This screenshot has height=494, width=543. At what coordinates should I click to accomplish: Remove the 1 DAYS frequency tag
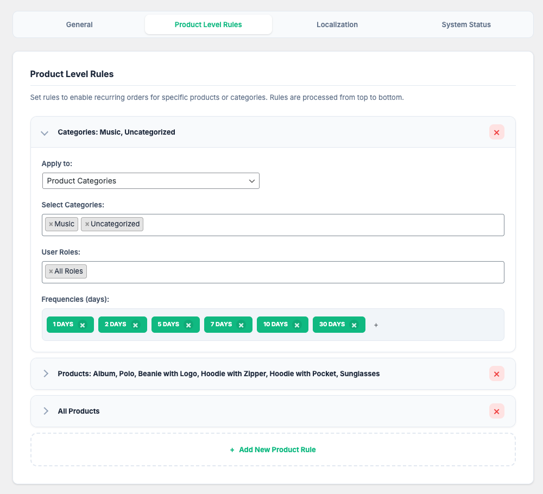(83, 325)
